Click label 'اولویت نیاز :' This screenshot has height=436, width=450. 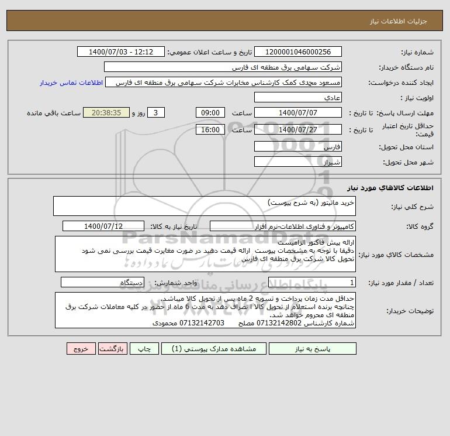click(417, 98)
